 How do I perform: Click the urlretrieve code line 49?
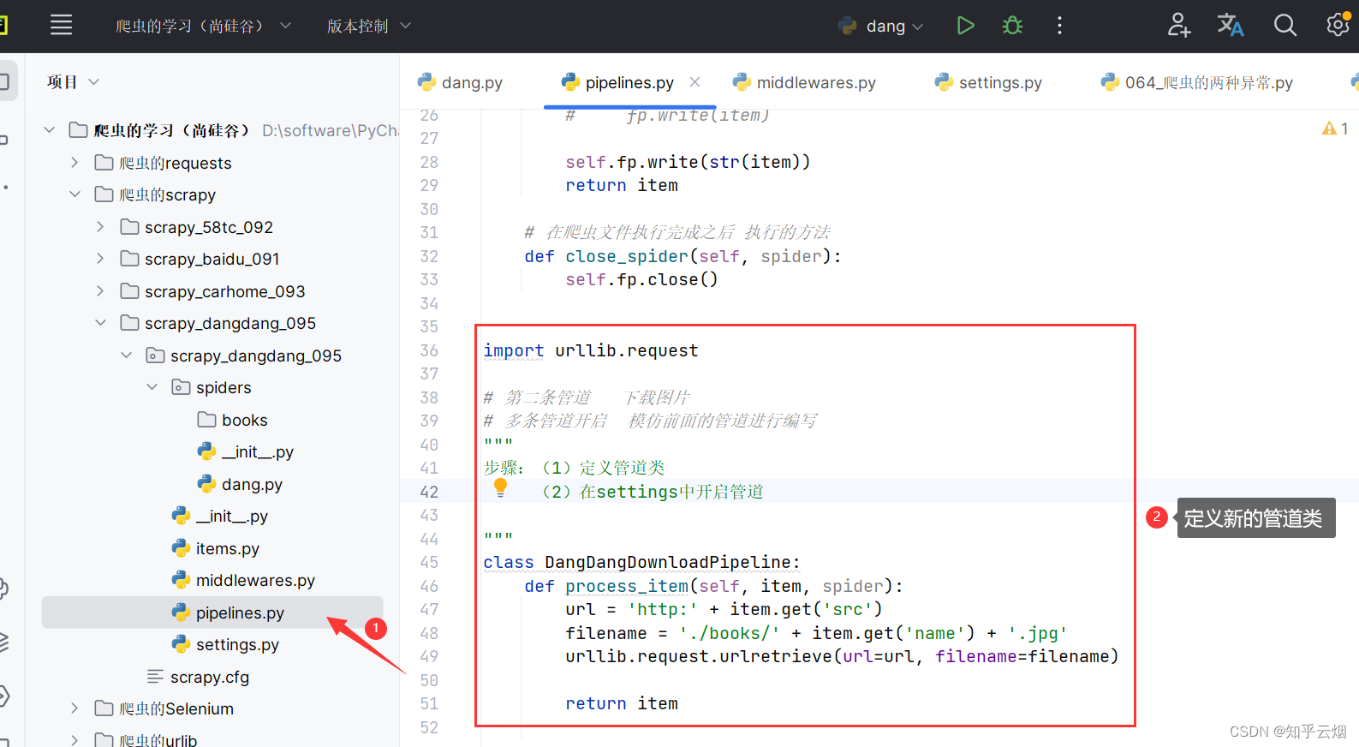click(x=842, y=656)
